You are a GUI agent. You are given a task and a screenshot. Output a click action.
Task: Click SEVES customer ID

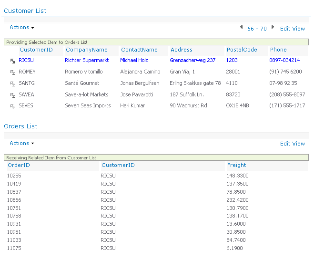click(26, 105)
